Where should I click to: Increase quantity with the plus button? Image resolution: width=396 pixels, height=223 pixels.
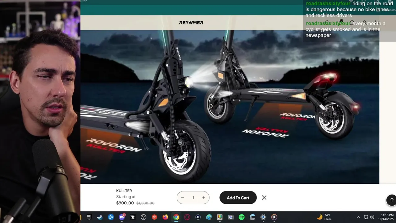[204, 198]
